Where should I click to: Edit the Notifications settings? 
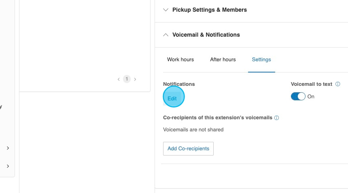[172, 98]
